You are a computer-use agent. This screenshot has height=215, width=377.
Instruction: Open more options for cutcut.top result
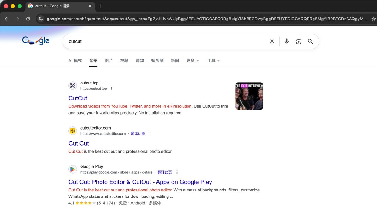111,89
